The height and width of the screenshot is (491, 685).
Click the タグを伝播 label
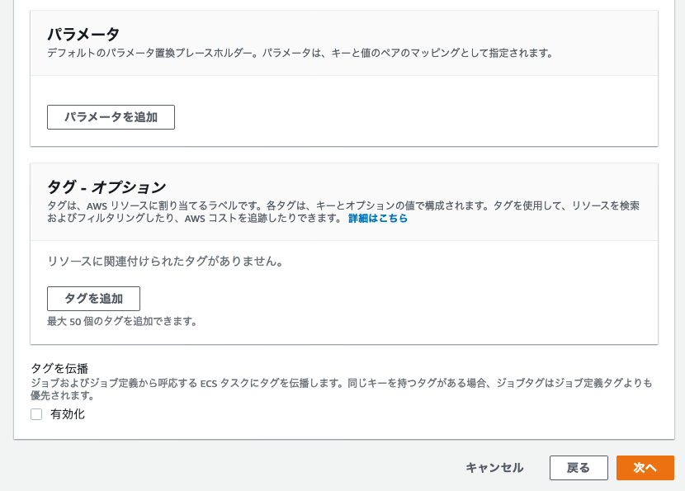click(59, 368)
